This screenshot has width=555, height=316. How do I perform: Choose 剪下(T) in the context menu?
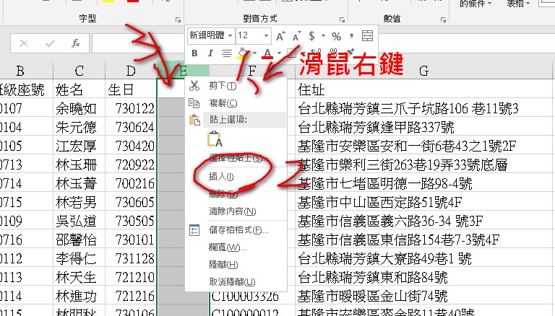pos(218,86)
